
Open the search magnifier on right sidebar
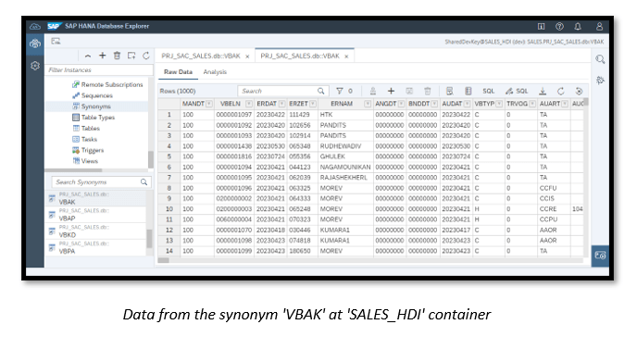[x=600, y=59]
